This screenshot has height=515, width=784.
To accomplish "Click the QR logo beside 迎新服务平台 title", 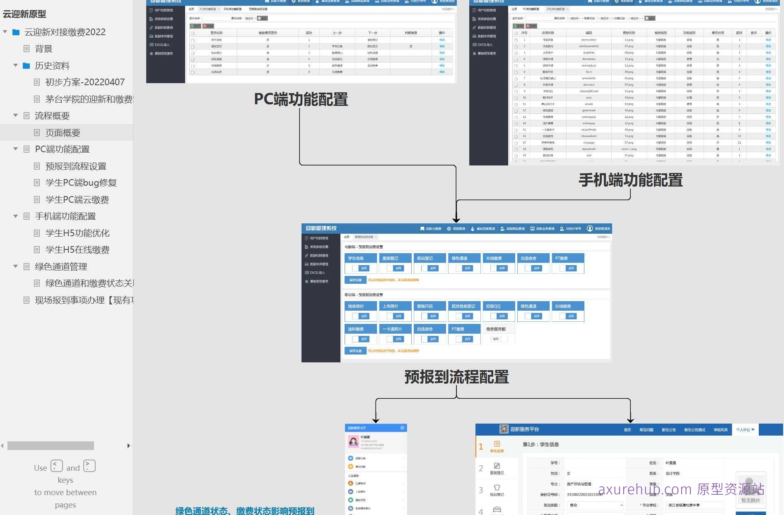I will [x=504, y=429].
